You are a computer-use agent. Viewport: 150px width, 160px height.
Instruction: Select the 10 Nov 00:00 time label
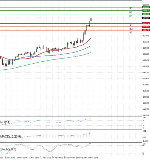tap(22, 158)
